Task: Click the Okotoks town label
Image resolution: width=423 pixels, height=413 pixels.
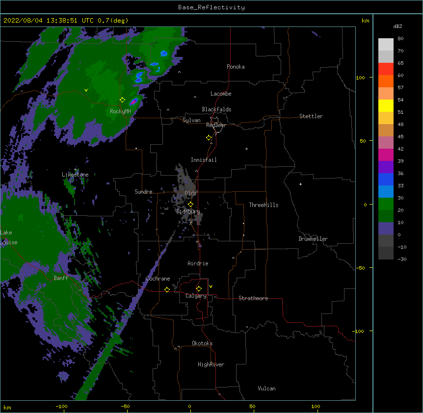Action: point(202,343)
